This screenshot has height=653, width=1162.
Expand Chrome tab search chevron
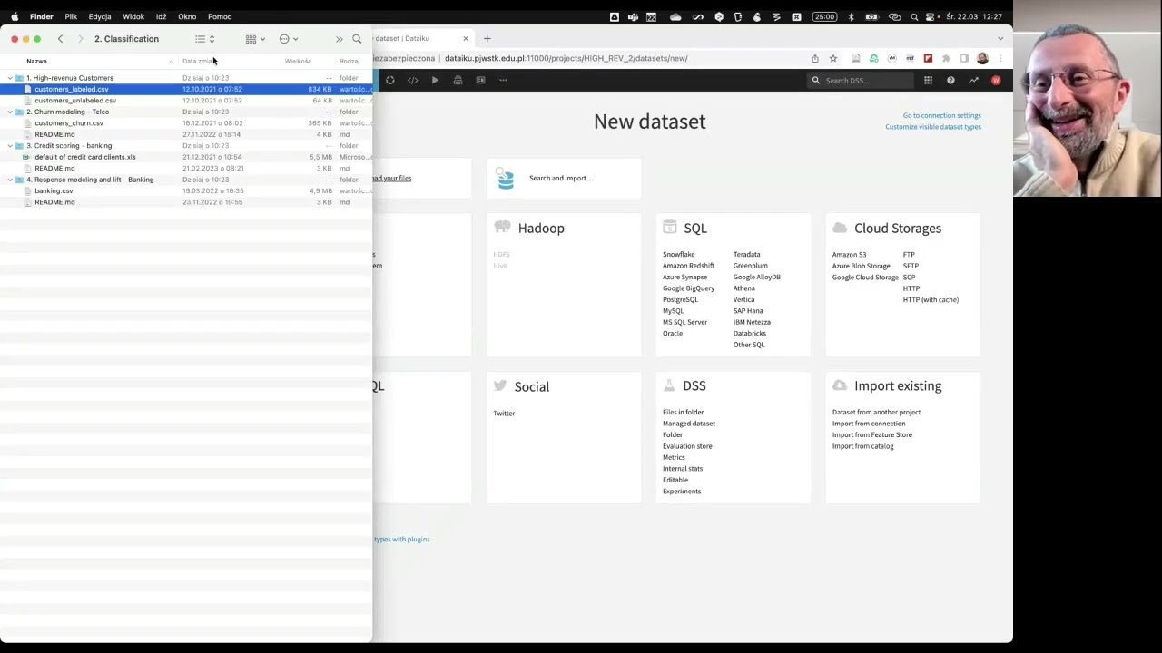1000,38
